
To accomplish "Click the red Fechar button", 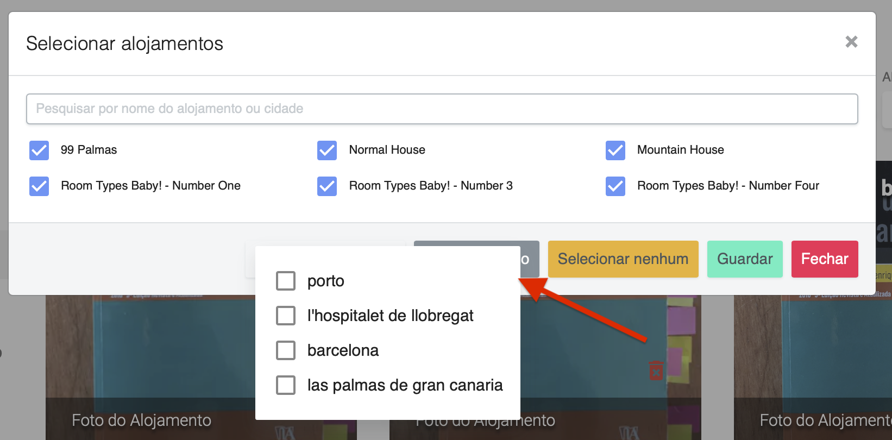I will pos(824,259).
